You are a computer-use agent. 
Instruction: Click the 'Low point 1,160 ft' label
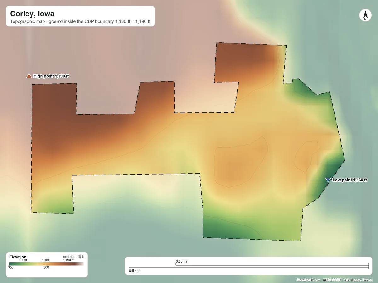click(x=350, y=180)
